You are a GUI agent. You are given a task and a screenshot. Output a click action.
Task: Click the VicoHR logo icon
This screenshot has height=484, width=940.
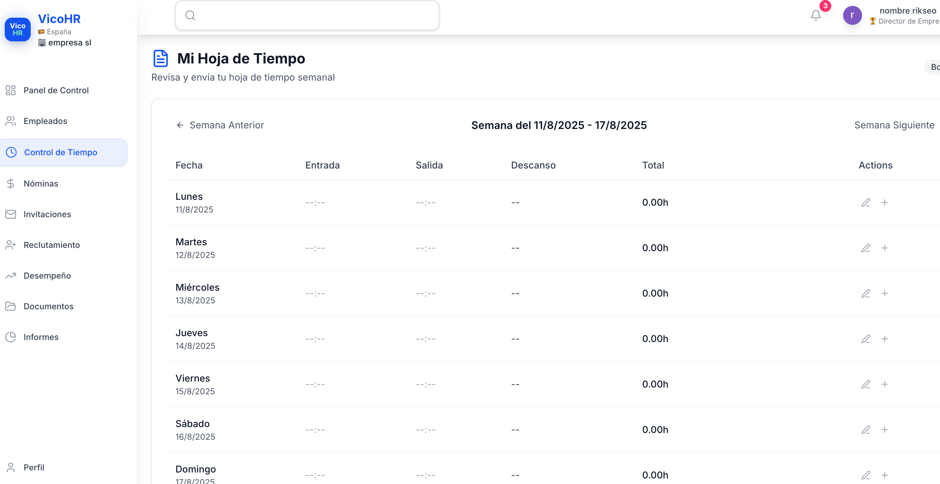(17, 30)
